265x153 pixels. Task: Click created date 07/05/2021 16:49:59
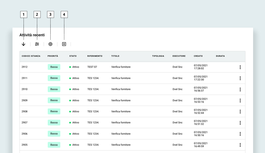(x=201, y=145)
